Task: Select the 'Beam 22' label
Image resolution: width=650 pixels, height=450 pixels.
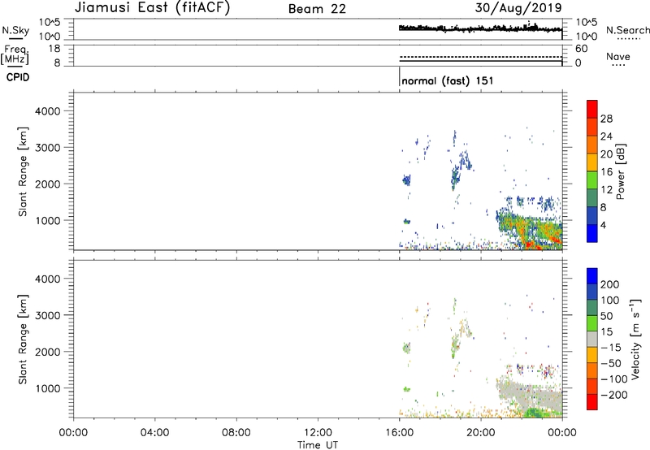Action: [317, 9]
